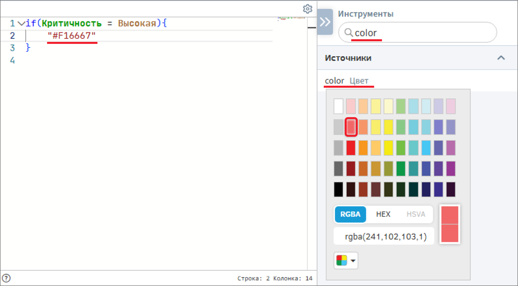
Task: Click the selected color preview box
Action: 450,224
